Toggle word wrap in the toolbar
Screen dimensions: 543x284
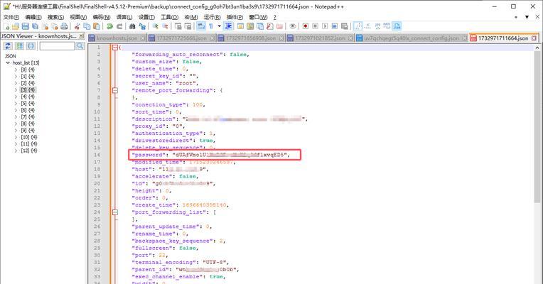201,26
